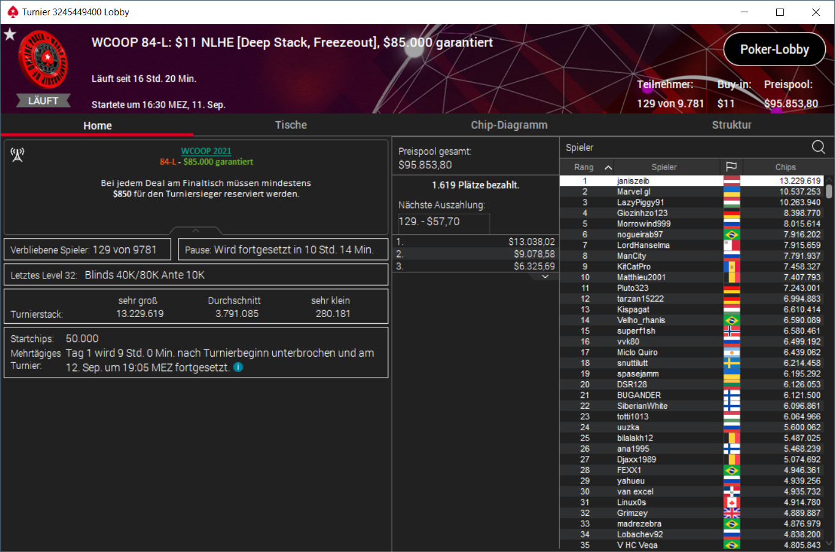Switch to the Tische tab
The width and height of the screenshot is (835, 552).
pos(291,125)
